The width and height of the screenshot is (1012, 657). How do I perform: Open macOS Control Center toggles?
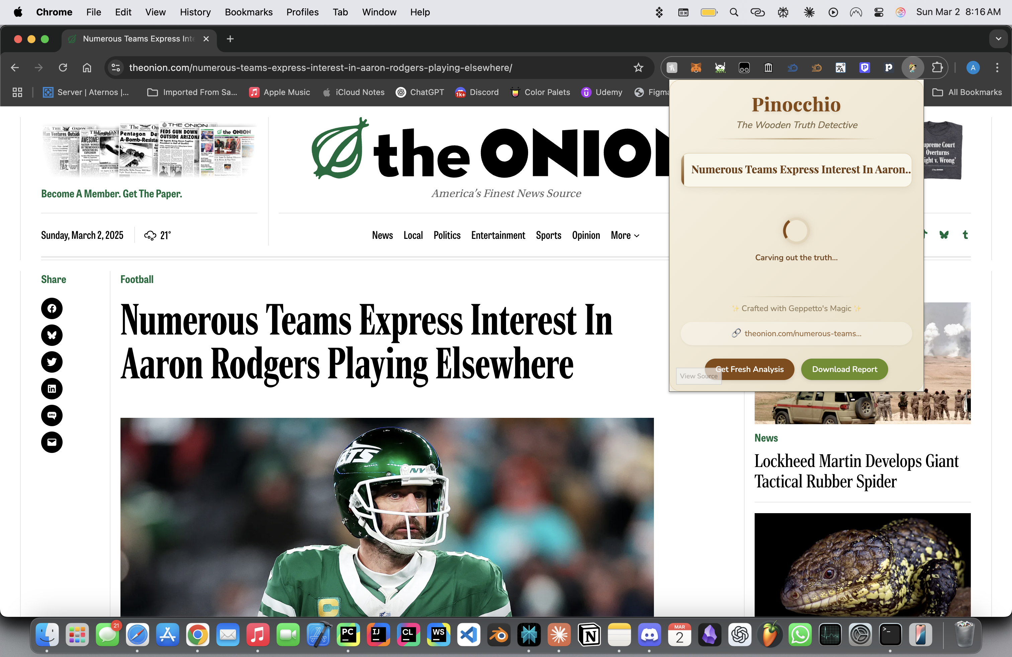pyautogui.click(x=878, y=12)
